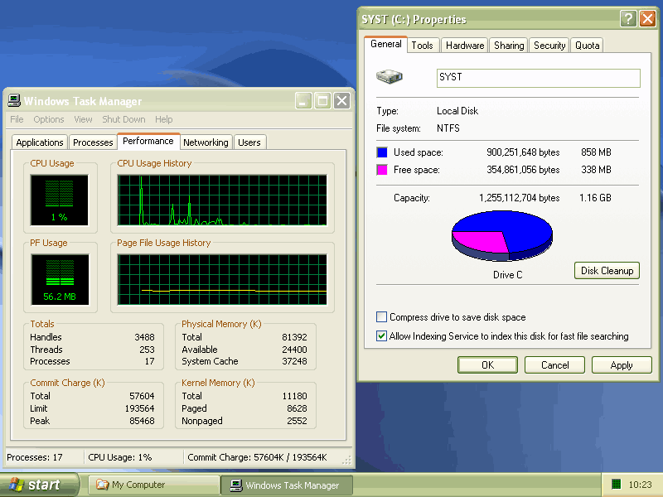Launch Disk Cleanup for drive C
This screenshot has width=663, height=497.
607,271
